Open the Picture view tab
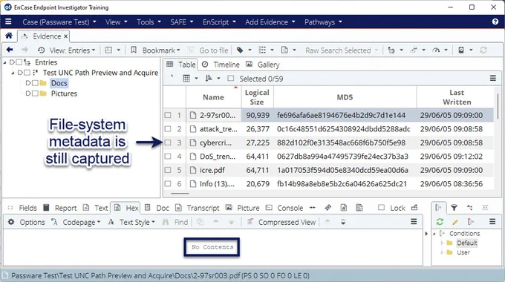Viewport: 505px width, 282px height. click(243, 208)
